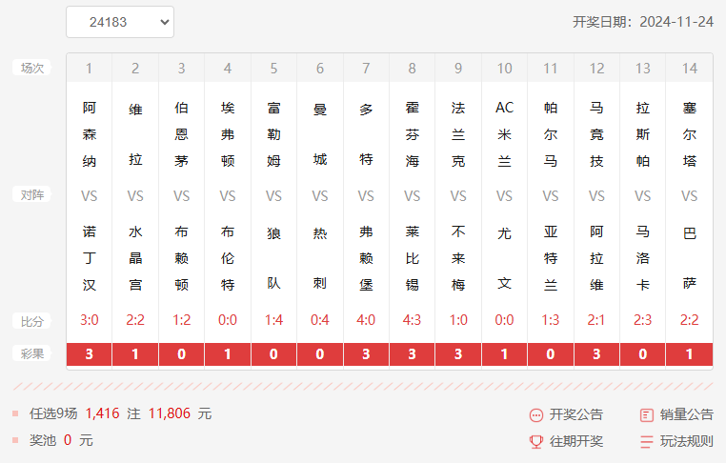Click the home team AC米兰
Screen dimensions: 726x463
[x=504, y=134]
